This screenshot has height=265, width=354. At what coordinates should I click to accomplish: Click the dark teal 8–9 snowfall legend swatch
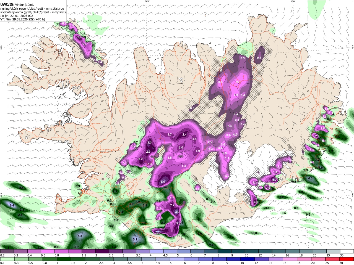point(225,251)
